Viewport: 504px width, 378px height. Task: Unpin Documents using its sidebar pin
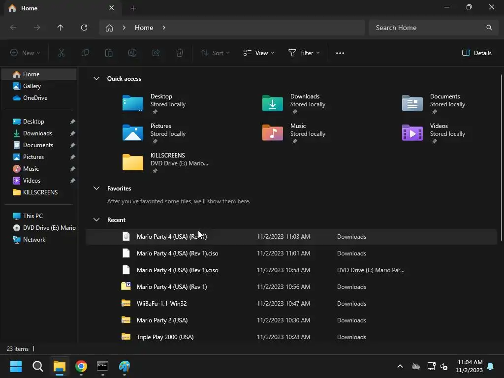(x=73, y=145)
